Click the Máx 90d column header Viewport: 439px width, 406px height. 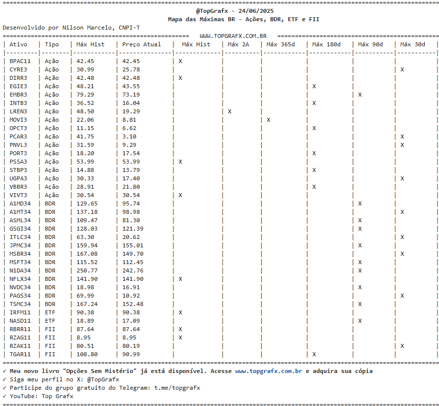pos(370,44)
